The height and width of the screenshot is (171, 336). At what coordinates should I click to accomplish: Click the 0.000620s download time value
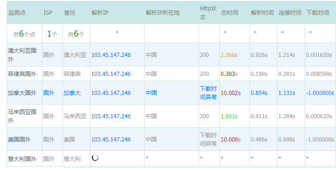[319, 116]
